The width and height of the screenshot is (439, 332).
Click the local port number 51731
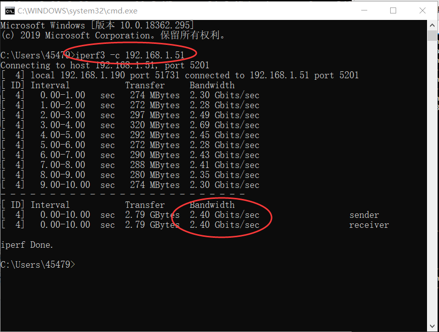(167, 75)
